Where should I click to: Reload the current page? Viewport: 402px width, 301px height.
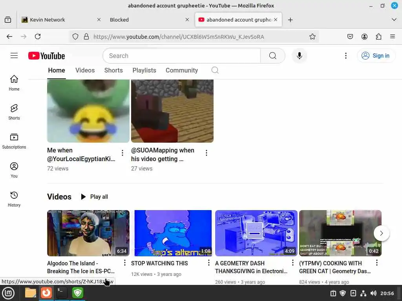coord(38,36)
